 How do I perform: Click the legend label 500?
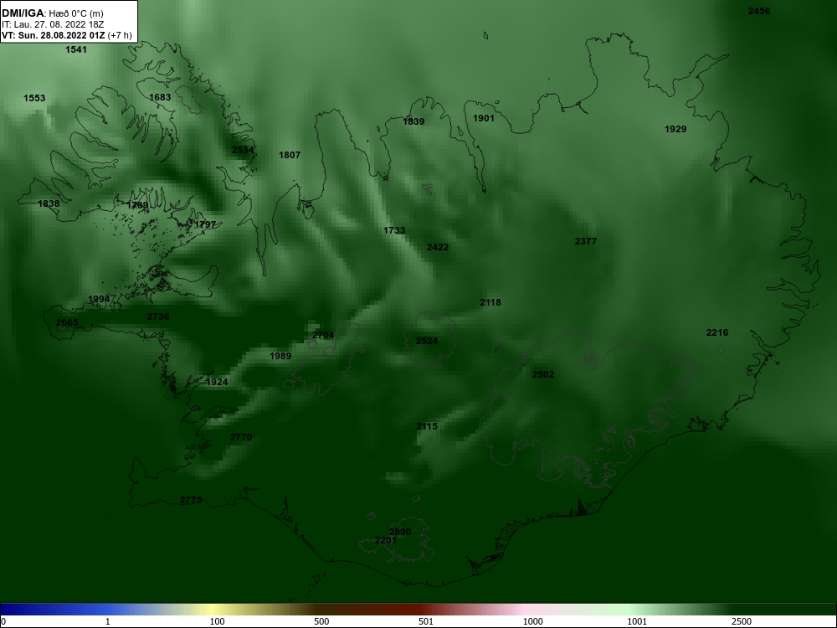[x=321, y=621]
